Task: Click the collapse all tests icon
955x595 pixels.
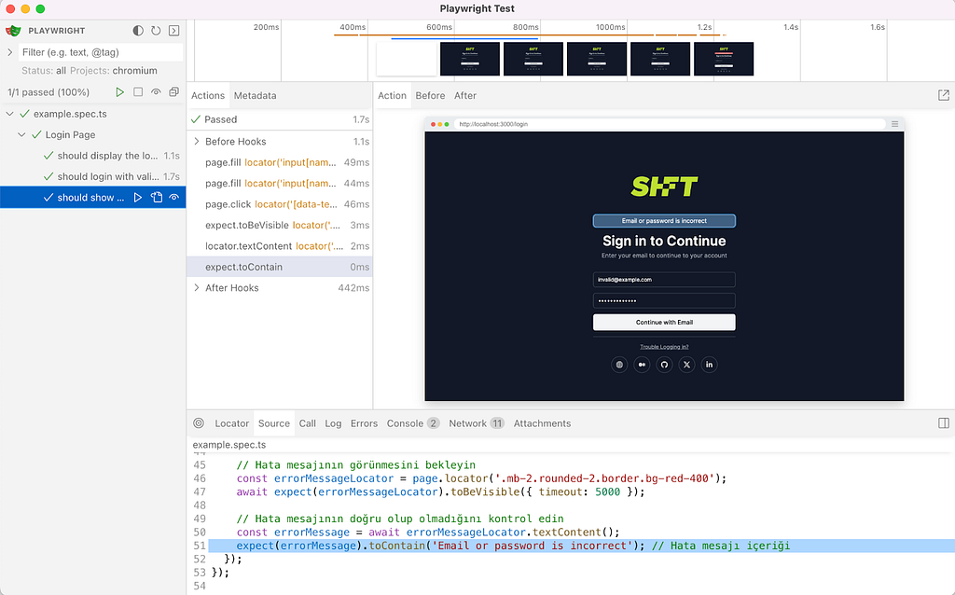Action: tap(173, 92)
